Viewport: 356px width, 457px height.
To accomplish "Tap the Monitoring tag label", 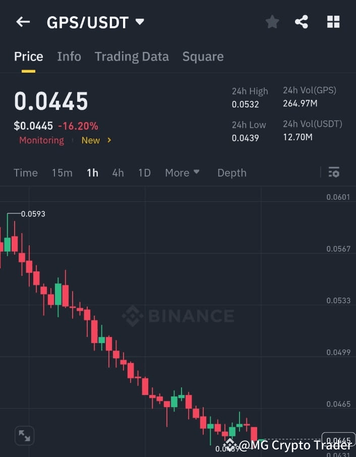I will coord(41,140).
